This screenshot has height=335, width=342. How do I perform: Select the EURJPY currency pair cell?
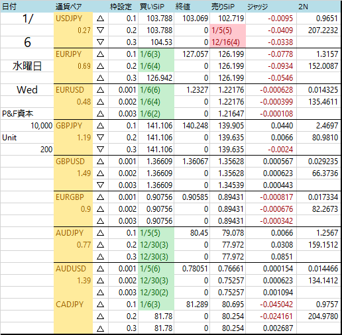[x=73, y=54]
